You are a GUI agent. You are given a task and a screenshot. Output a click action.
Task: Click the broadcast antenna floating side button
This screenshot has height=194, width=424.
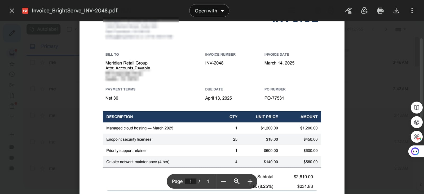point(417,122)
